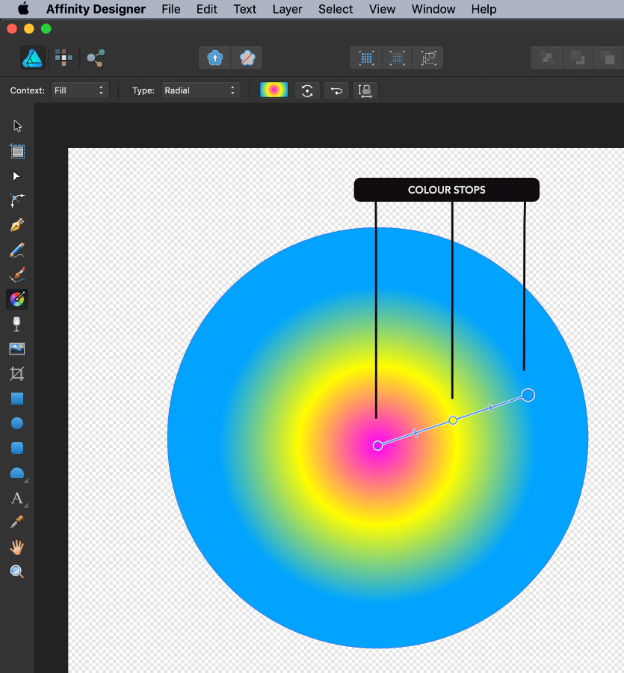The height and width of the screenshot is (673, 624).
Task: Select the Artistic Text tool
Action: (16, 498)
